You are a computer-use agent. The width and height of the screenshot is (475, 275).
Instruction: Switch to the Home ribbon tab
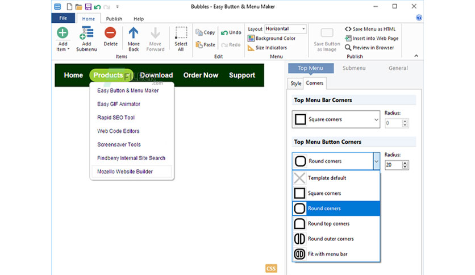point(89,19)
